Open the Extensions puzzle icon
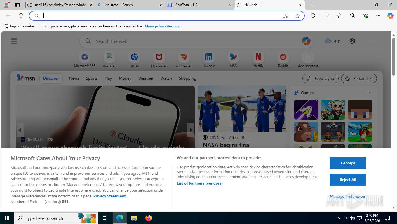The height and width of the screenshot is (224, 397). point(313,16)
